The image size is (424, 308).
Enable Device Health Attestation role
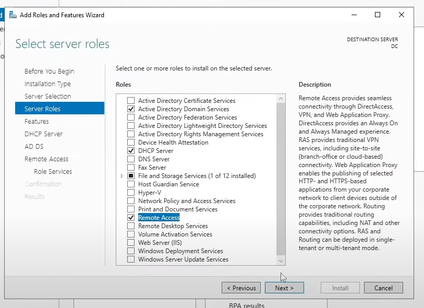tap(131, 143)
